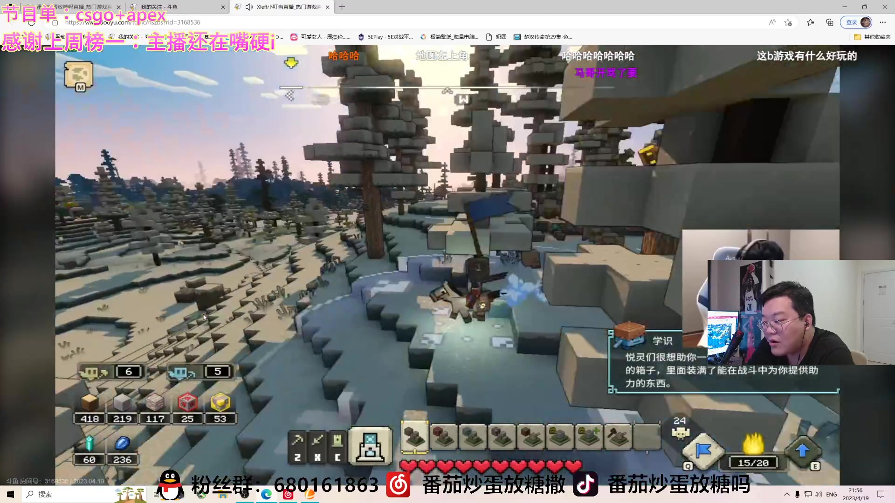Click the browser address bar URL

point(133,22)
